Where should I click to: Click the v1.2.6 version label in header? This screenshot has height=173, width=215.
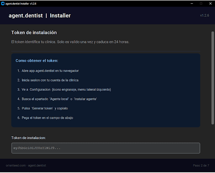[205, 15]
